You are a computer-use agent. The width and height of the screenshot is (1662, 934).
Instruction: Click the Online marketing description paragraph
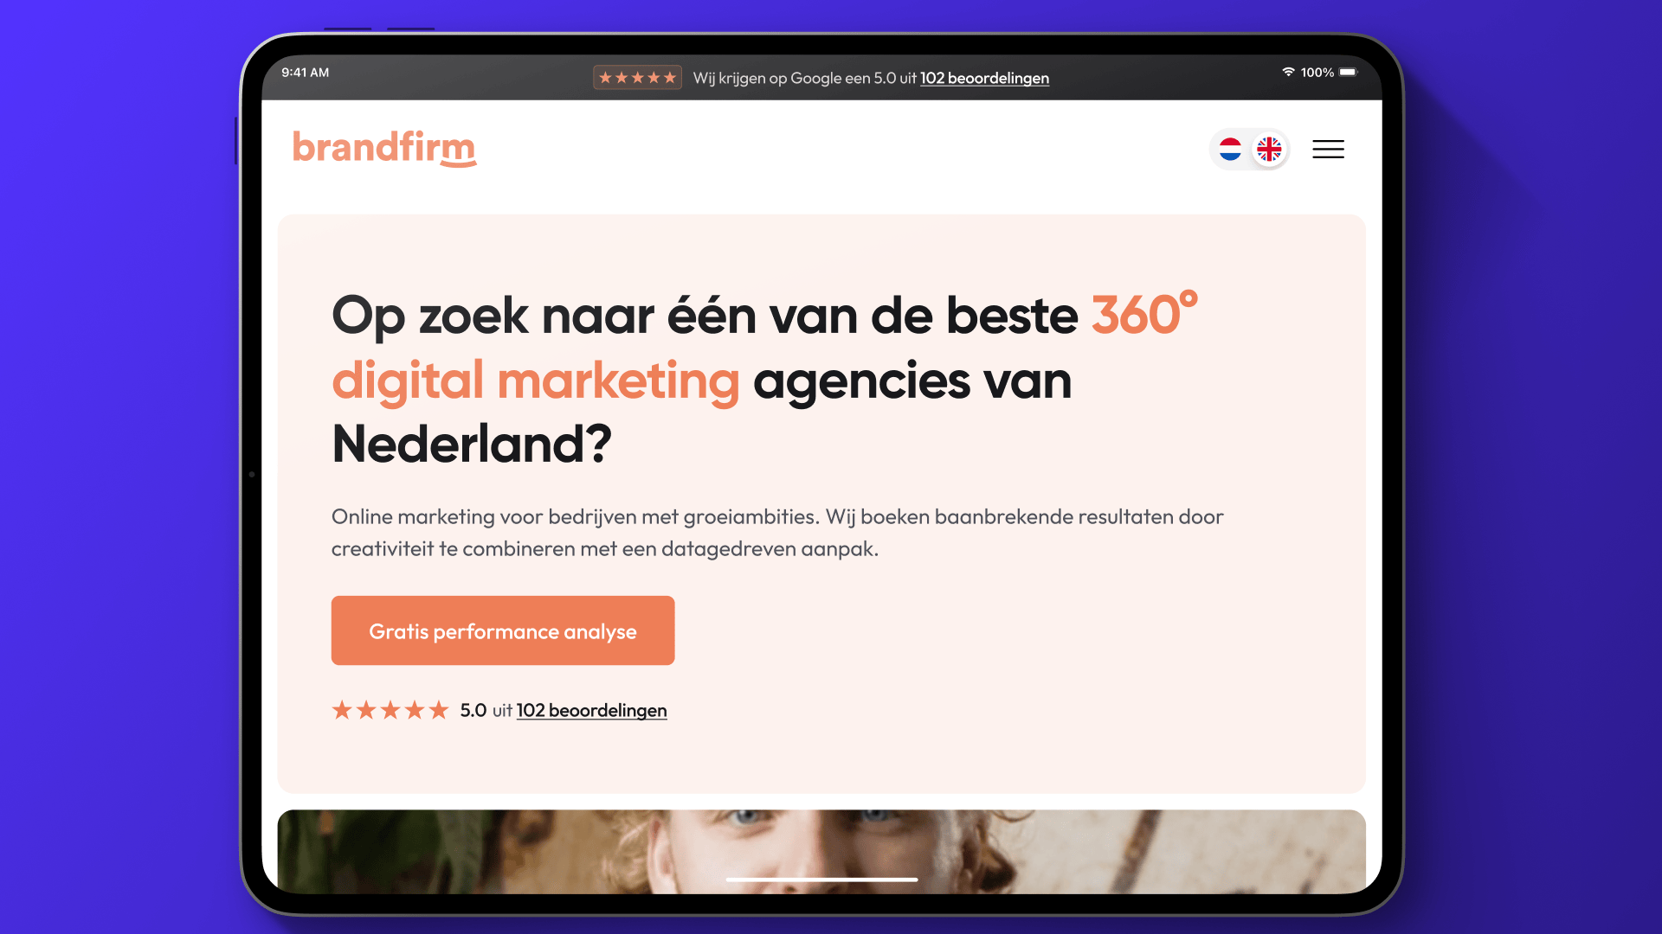tap(777, 533)
